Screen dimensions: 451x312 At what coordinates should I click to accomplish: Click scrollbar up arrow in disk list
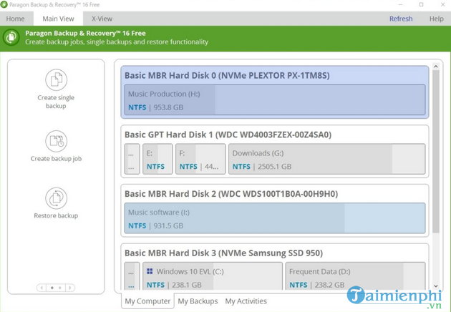point(436,67)
